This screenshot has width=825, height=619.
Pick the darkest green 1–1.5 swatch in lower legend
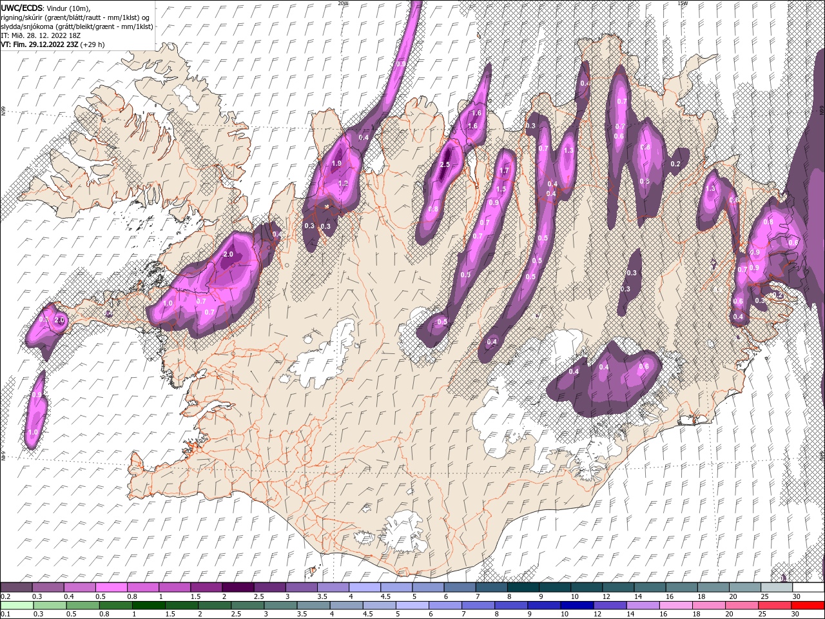[148, 605]
